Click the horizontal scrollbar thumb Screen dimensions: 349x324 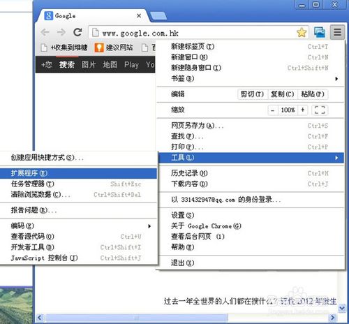[136, 318]
